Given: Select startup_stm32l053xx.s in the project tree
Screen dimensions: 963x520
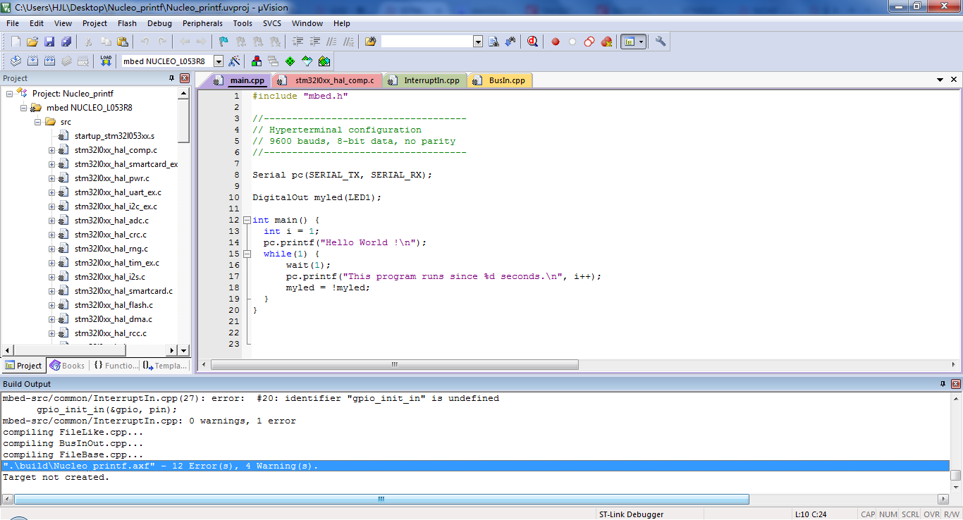Looking at the screenshot, I should tap(114, 136).
